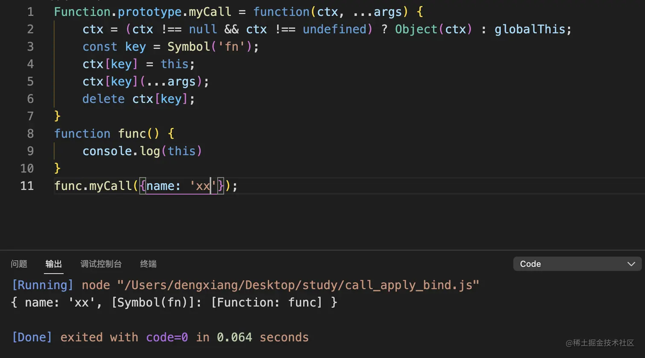The width and height of the screenshot is (645, 358).
Task: Click line number 10 in the gutter
Action: click(x=27, y=169)
